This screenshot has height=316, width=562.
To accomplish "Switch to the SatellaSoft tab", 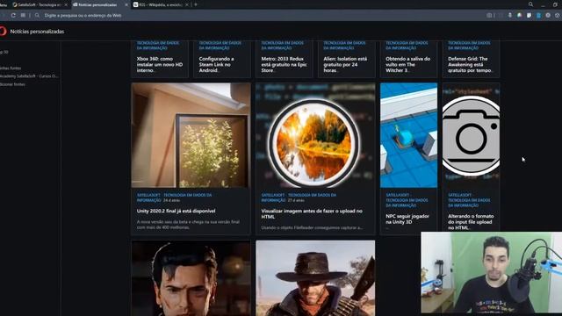I will (x=37, y=5).
